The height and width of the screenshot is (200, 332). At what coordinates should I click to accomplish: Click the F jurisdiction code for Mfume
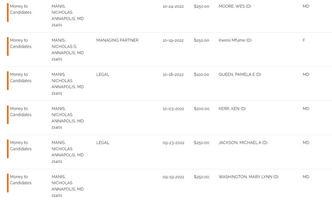pyautogui.click(x=304, y=40)
